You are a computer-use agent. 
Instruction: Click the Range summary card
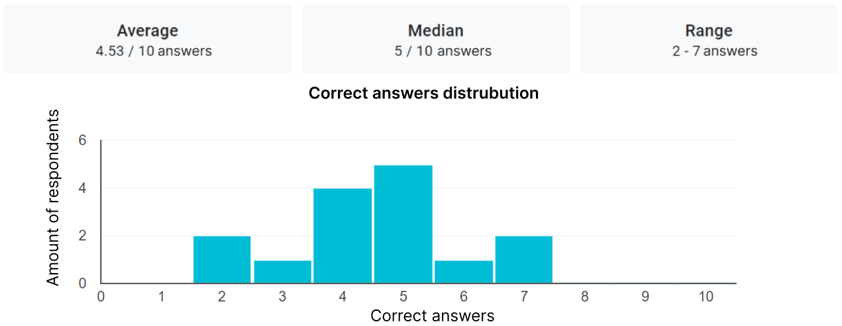709,39
